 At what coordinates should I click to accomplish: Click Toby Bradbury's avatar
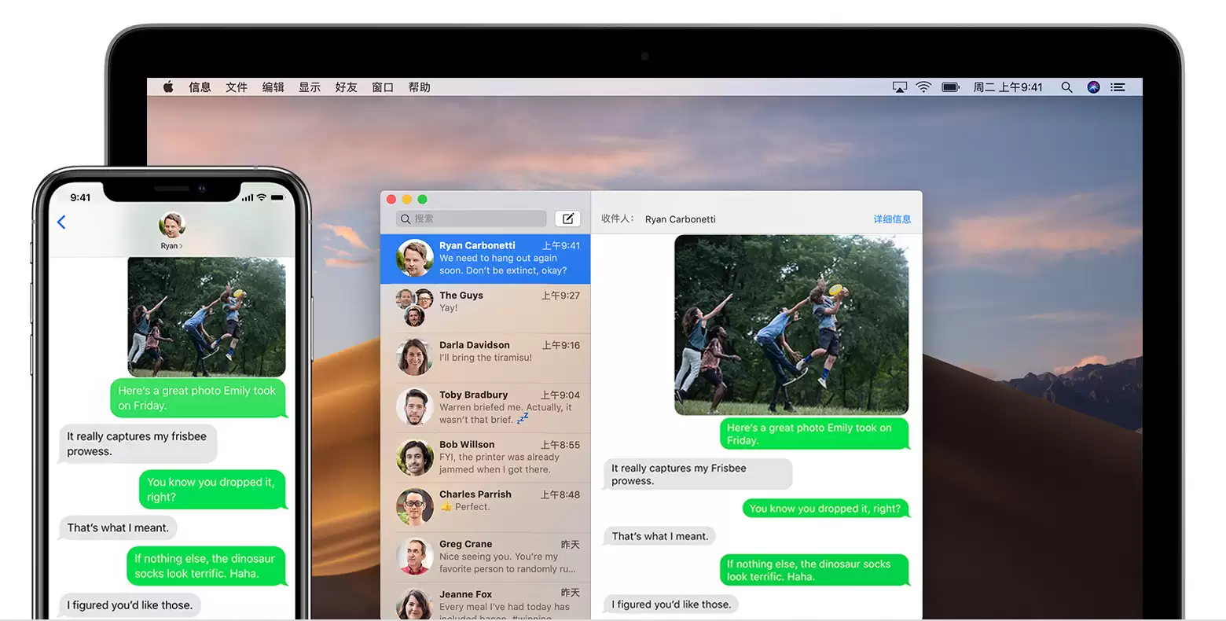pos(415,407)
